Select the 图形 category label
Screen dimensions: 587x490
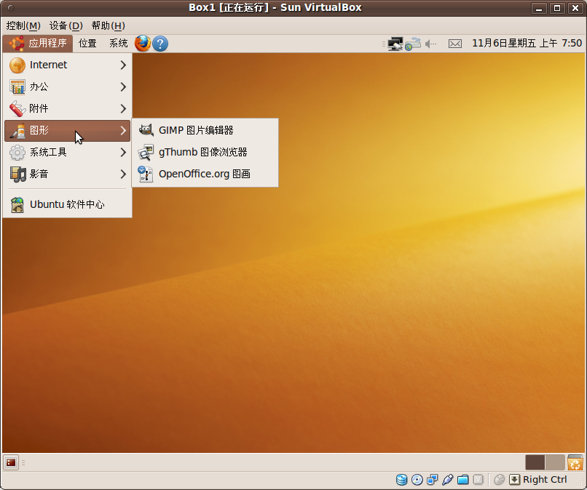click(x=39, y=130)
